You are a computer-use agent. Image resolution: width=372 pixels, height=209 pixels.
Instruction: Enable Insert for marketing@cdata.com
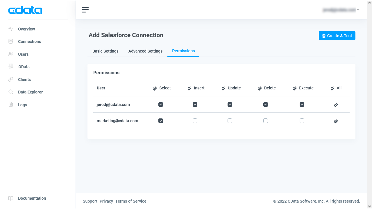(195, 121)
